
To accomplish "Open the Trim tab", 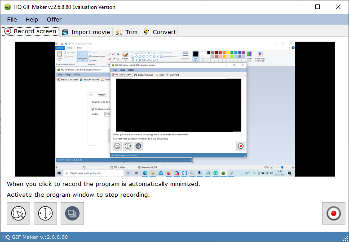I will coord(126,32).
